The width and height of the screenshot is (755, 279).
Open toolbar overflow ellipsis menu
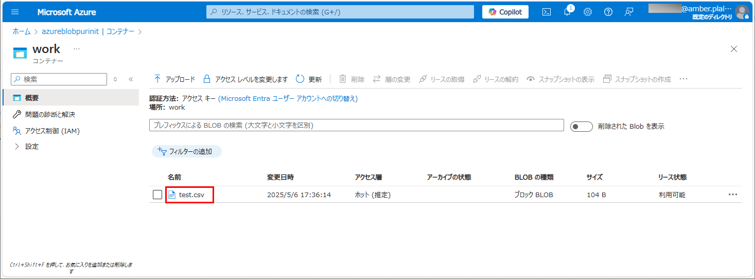pyautogui.click(x=683, y=79)
